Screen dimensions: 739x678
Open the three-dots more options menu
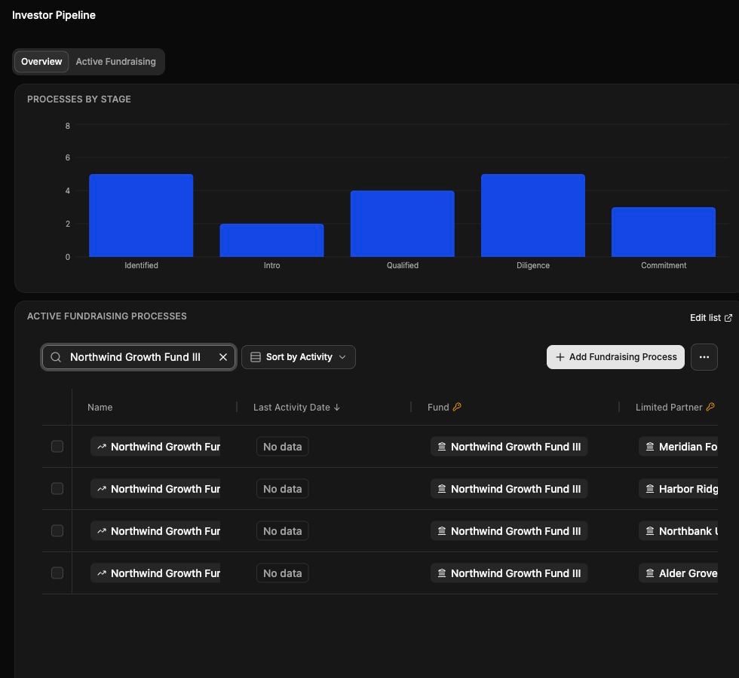click(x=704, y=357)
